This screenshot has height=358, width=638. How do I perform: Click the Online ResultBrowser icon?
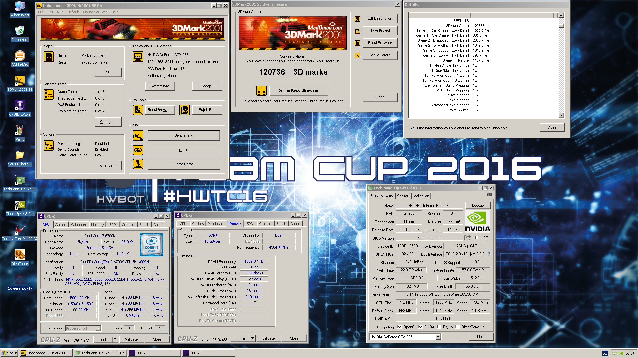[262, 90]
